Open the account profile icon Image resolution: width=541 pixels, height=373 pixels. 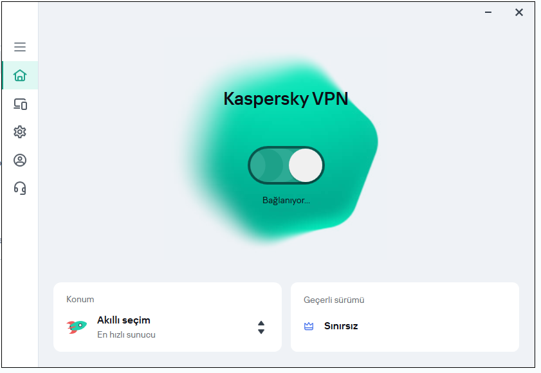[20, 160]
